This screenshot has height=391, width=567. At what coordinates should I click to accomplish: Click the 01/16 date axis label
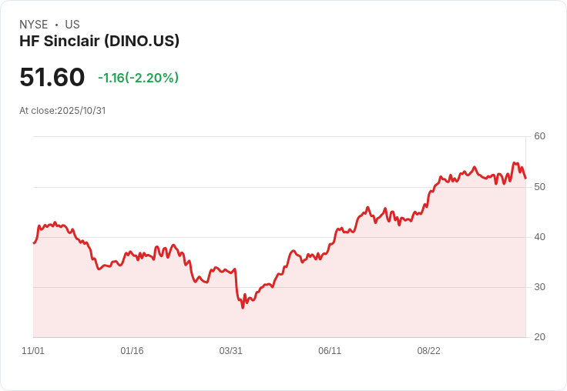point(132,351)
